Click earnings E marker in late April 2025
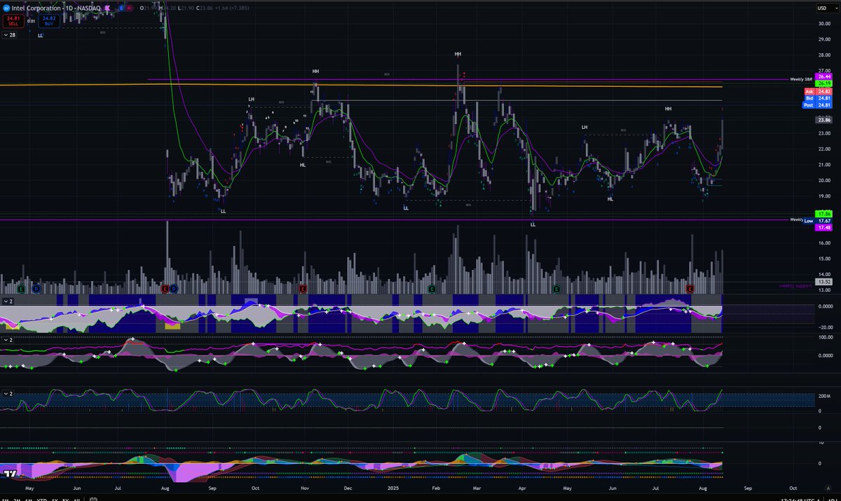This screenshot has height=501, width=841. tap(557, 288)
